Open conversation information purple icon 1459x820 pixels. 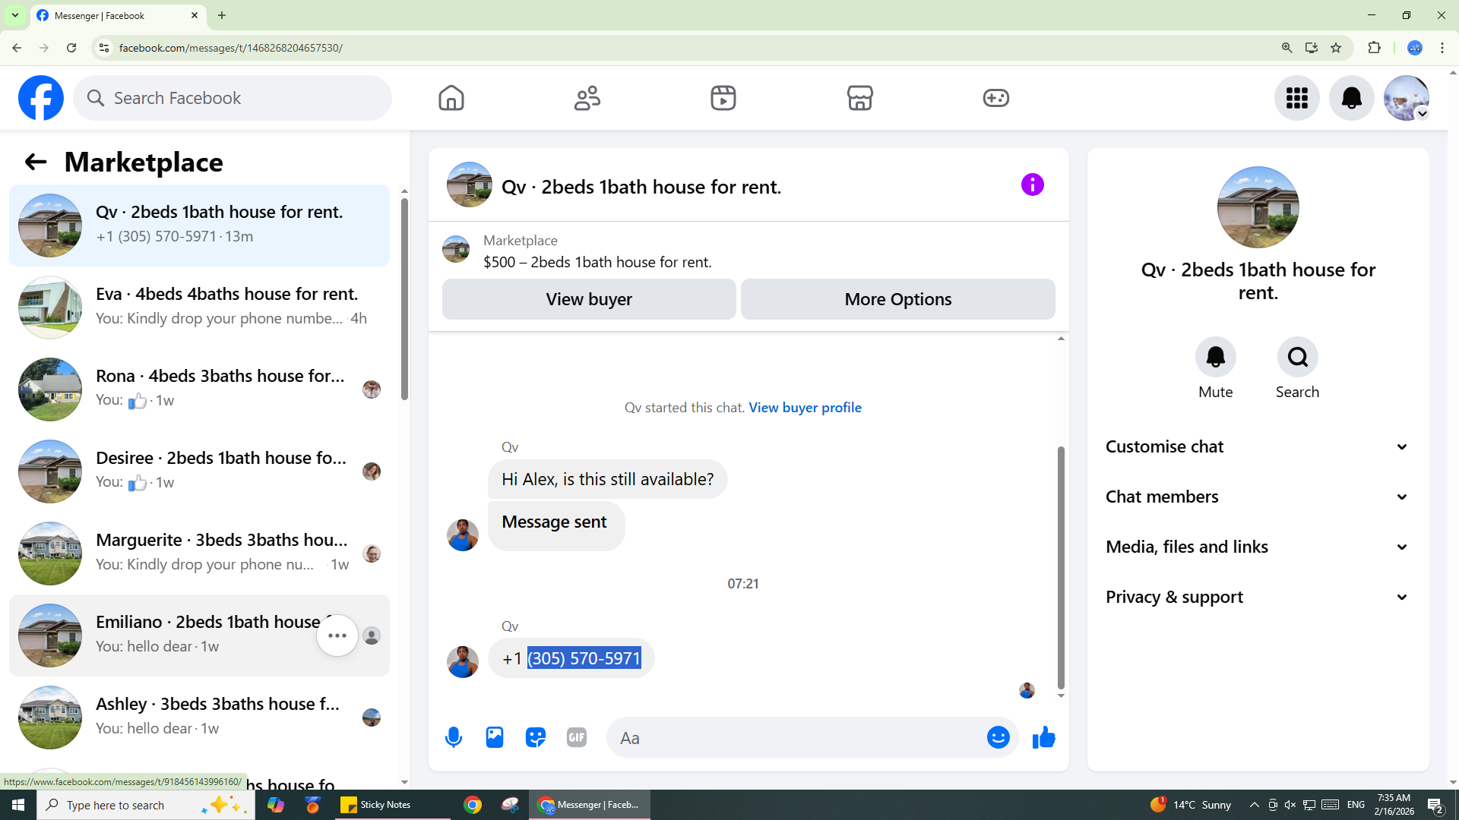coord(1032,184)
